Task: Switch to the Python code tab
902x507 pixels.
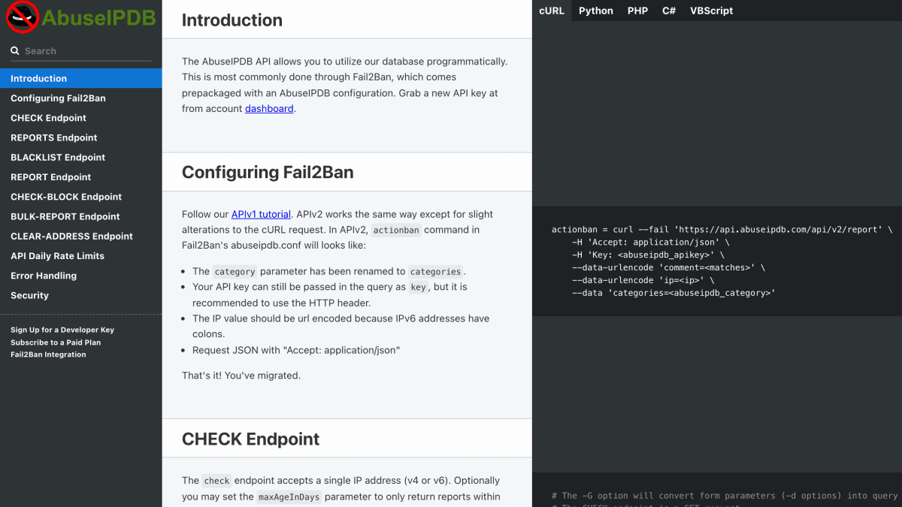Action: coord(596,11)
